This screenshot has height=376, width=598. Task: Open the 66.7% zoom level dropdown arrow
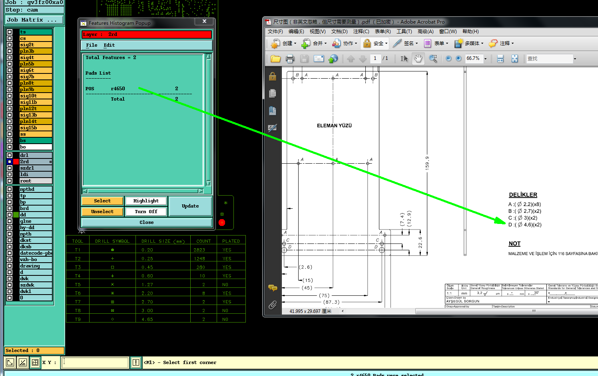pyautogui.click(x=486, y=59)
